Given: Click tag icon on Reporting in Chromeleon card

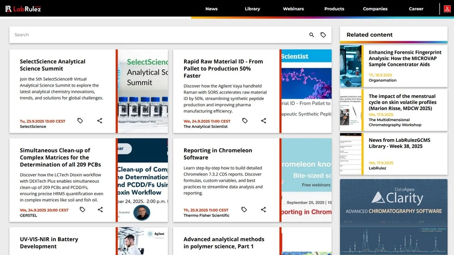Looking at the screenshot, I should 244,210.
